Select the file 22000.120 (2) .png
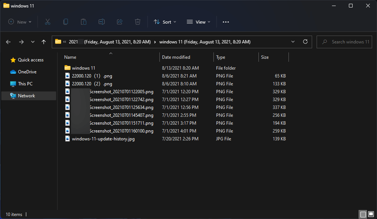This screenshot has width=377, height=219. [92, 84]
